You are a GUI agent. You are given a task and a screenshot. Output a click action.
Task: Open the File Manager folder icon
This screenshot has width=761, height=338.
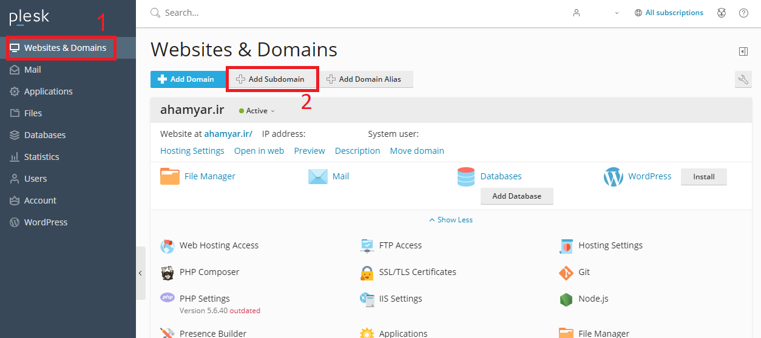[x=170, y=176]
